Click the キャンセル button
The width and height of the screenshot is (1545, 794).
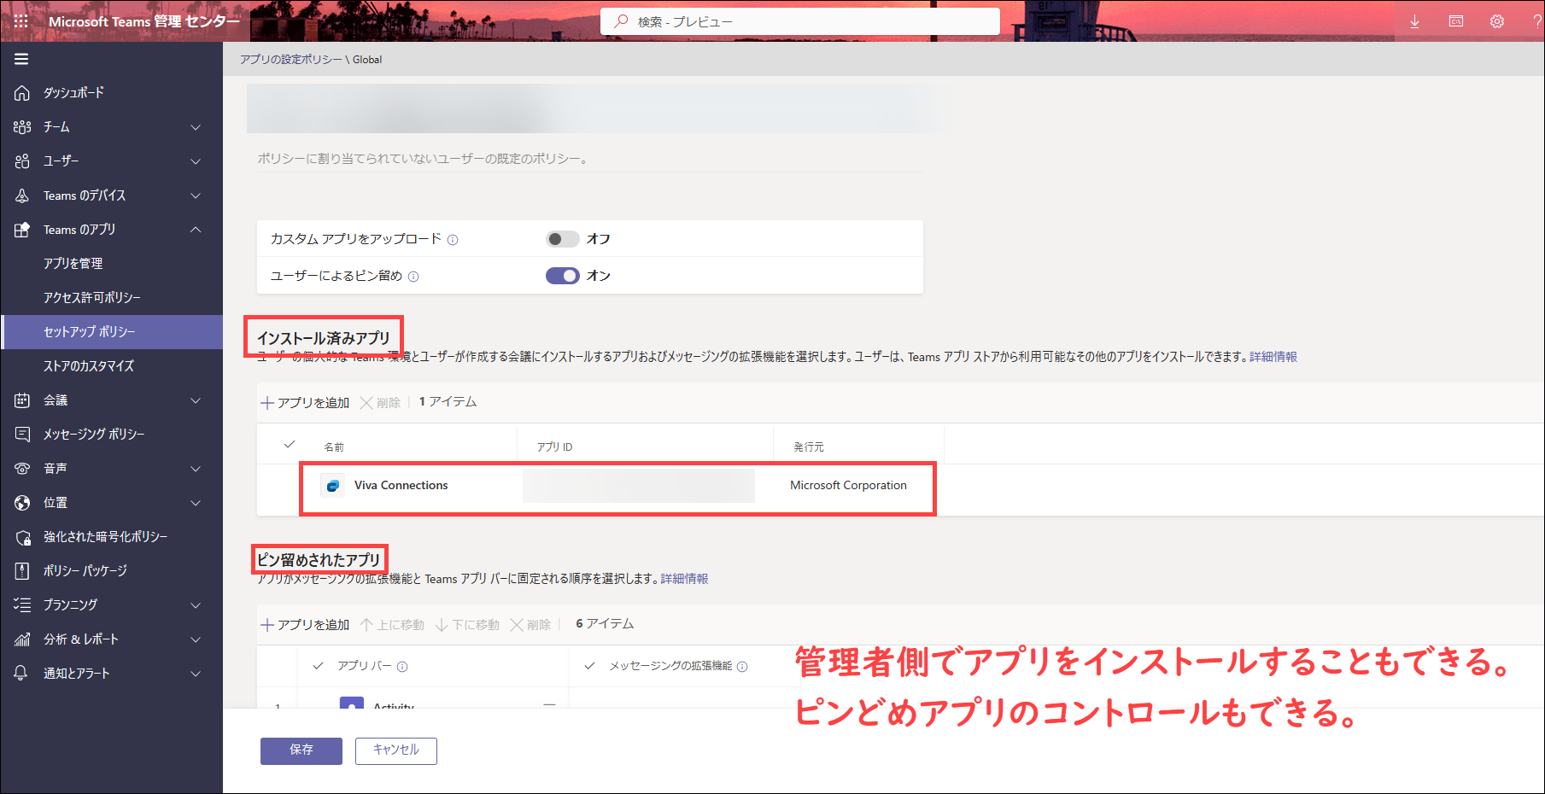pos(396,750)
